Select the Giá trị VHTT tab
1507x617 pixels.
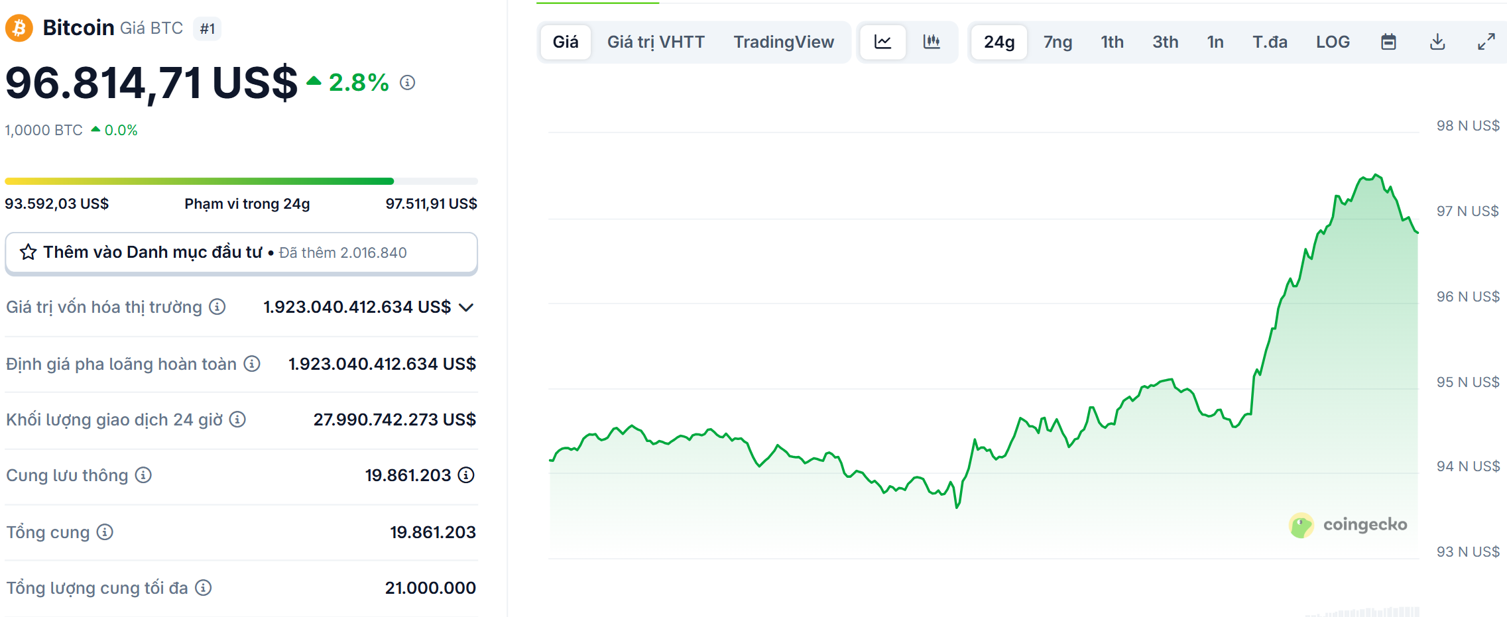pyautogui.click(x=656, y=42)
